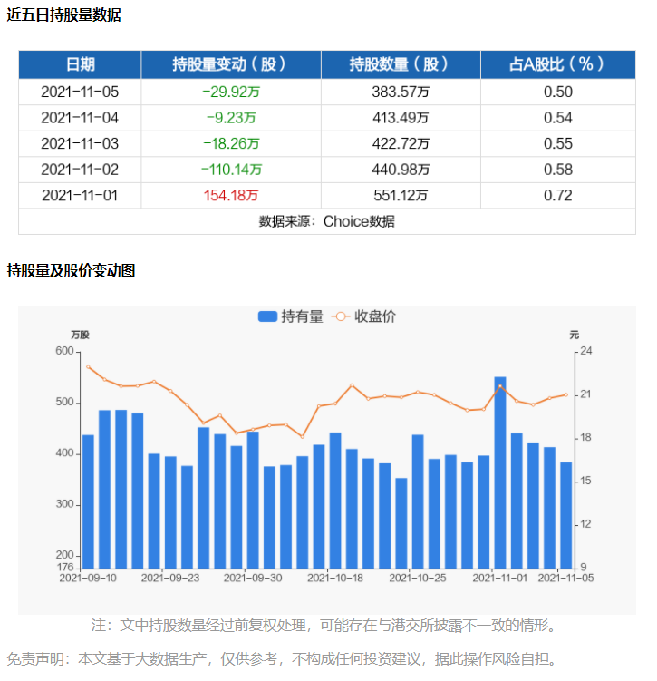This screenshot has height=681, width=657.
Task: Click the 持股量及股价变动图 heading
Action: pos(72,270)
